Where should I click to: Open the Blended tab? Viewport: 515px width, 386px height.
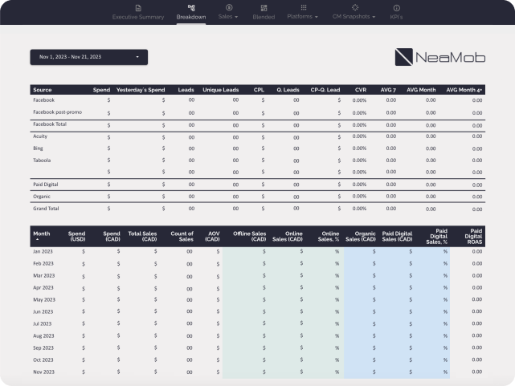(x=264, y=16)
